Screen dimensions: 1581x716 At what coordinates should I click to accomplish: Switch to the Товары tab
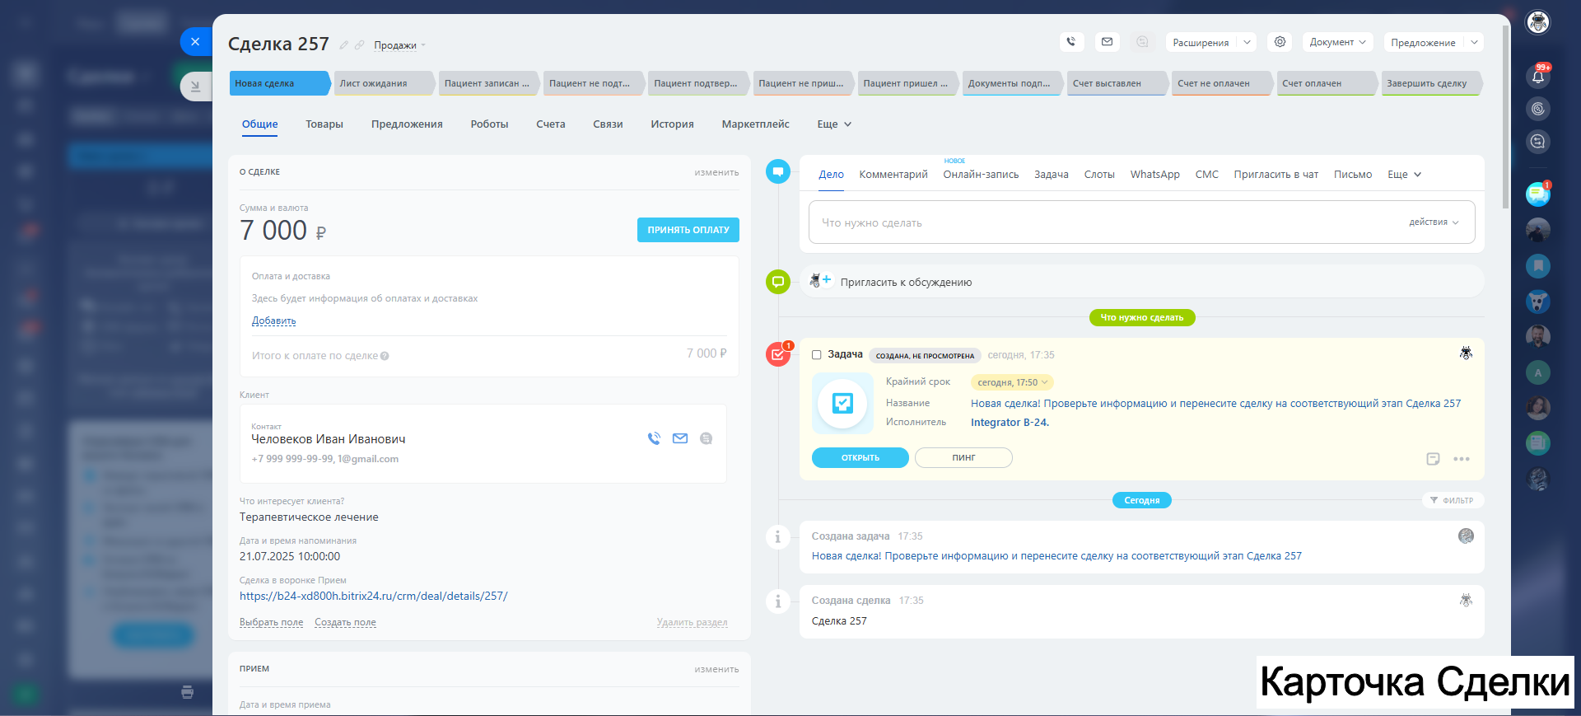pyautogui.click(x=324, y=124)
